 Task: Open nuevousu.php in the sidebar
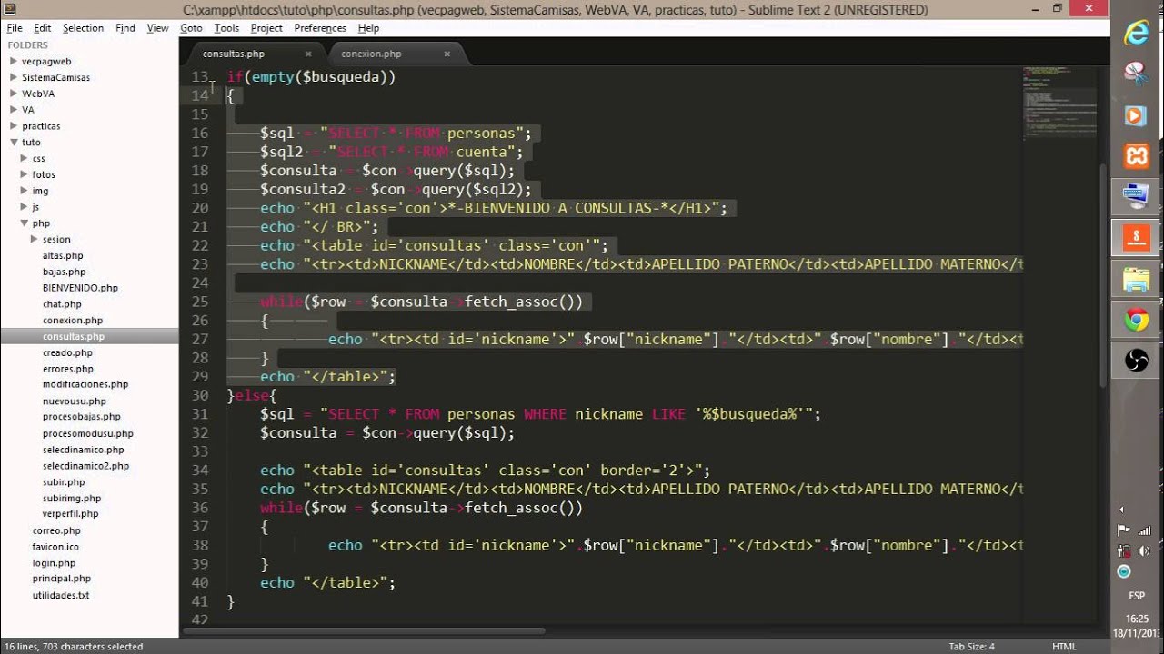click(75, 401)
